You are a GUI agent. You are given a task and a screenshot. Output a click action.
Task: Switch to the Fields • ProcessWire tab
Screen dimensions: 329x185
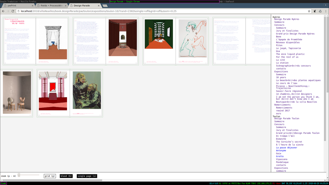coord(50,5)
